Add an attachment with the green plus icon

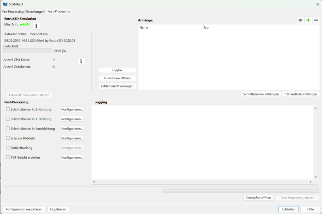[308, 20]
